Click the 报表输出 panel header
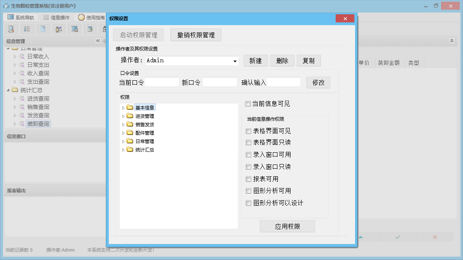 [x=55, y=191]
